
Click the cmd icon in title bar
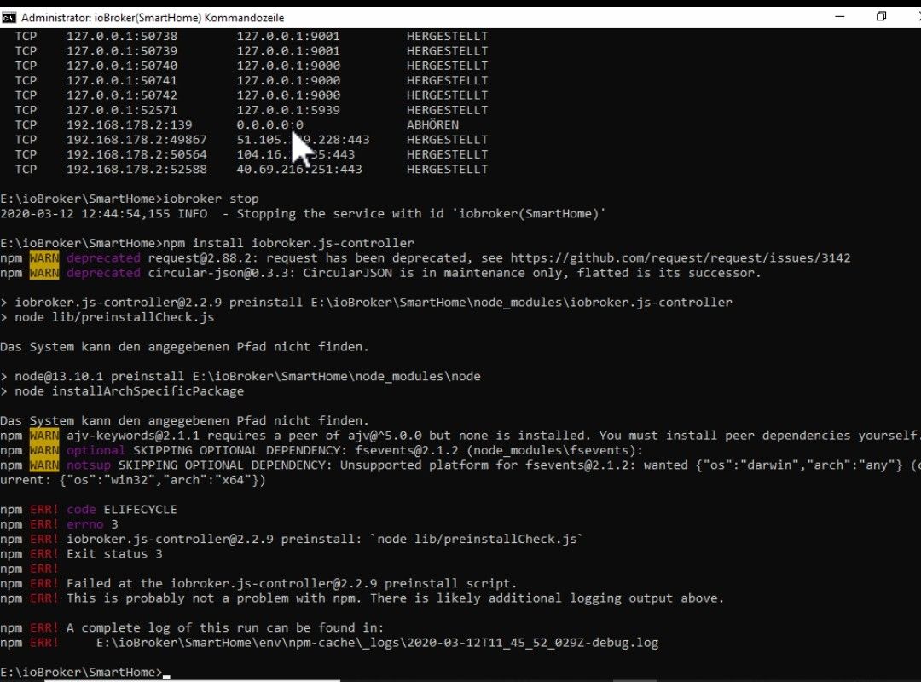coord(9,18)
